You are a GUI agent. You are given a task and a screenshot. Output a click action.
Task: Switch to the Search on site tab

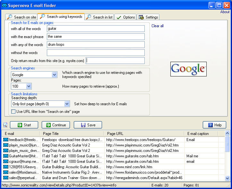21,17
